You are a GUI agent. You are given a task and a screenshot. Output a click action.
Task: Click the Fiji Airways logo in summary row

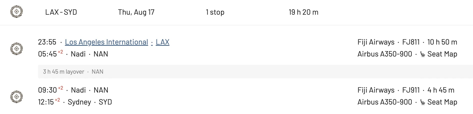[16, 12]
